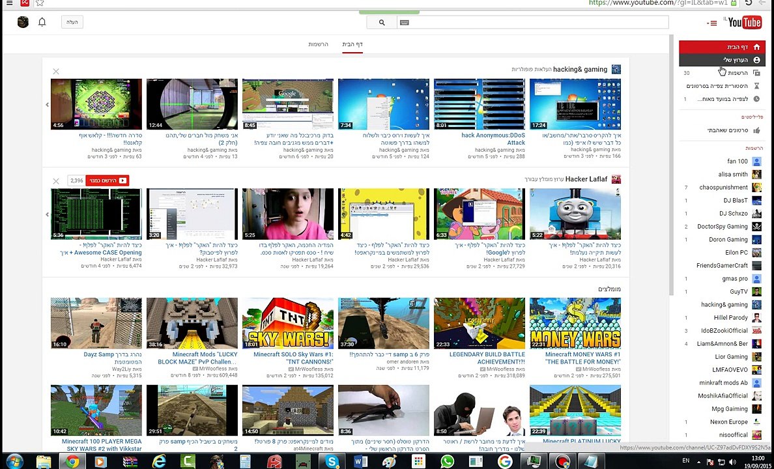Click the העלה upload button
The height and width of the screenshot is (469, 774).
[x=72, y=22]
